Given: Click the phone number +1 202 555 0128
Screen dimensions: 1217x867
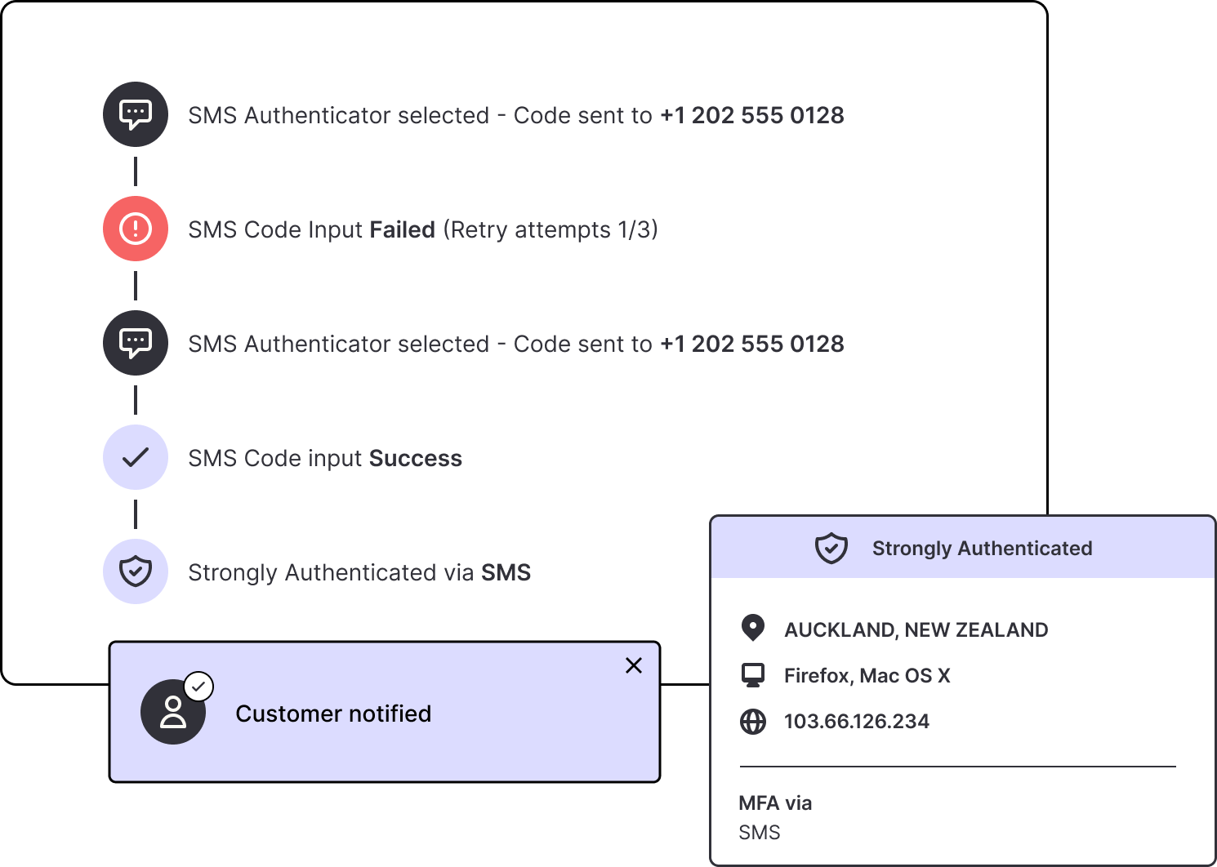Looking at the screenshot, I should click(x=751, y=115).
